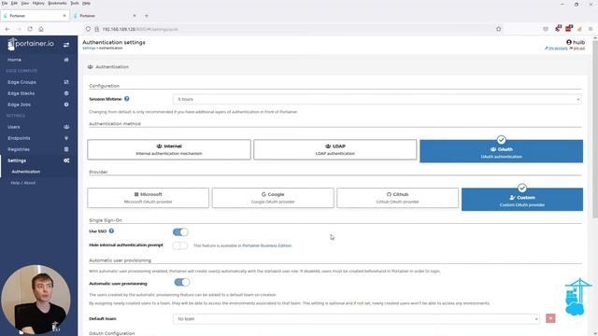Image resolution: width=598 pixels, height=336 pixels.
Task: Click the Settings cogs icon in sidebar
Action: coord(66,161)
